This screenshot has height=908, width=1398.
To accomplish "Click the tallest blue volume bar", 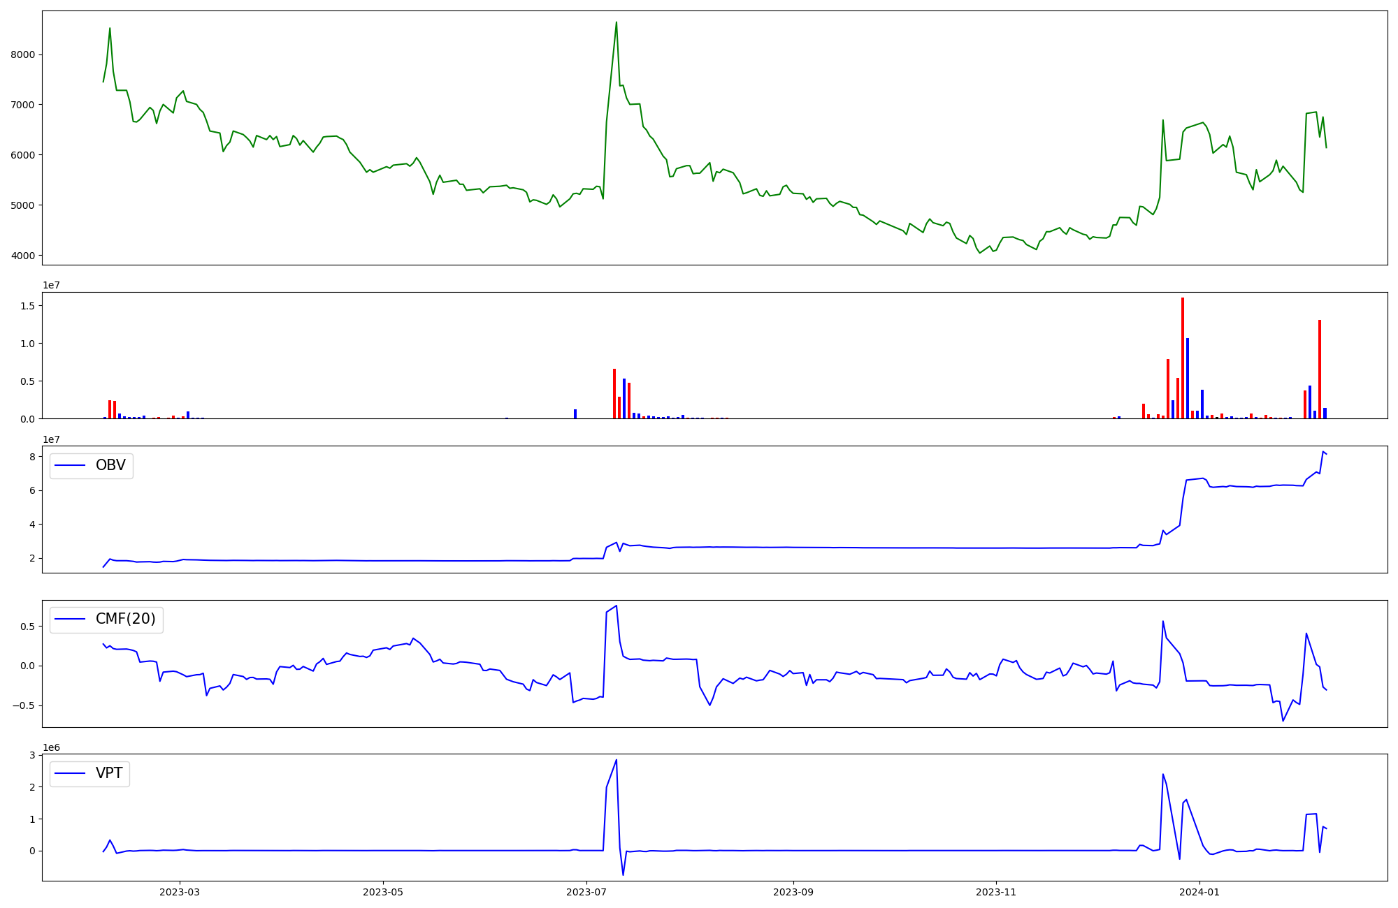I will point(1188,378).
